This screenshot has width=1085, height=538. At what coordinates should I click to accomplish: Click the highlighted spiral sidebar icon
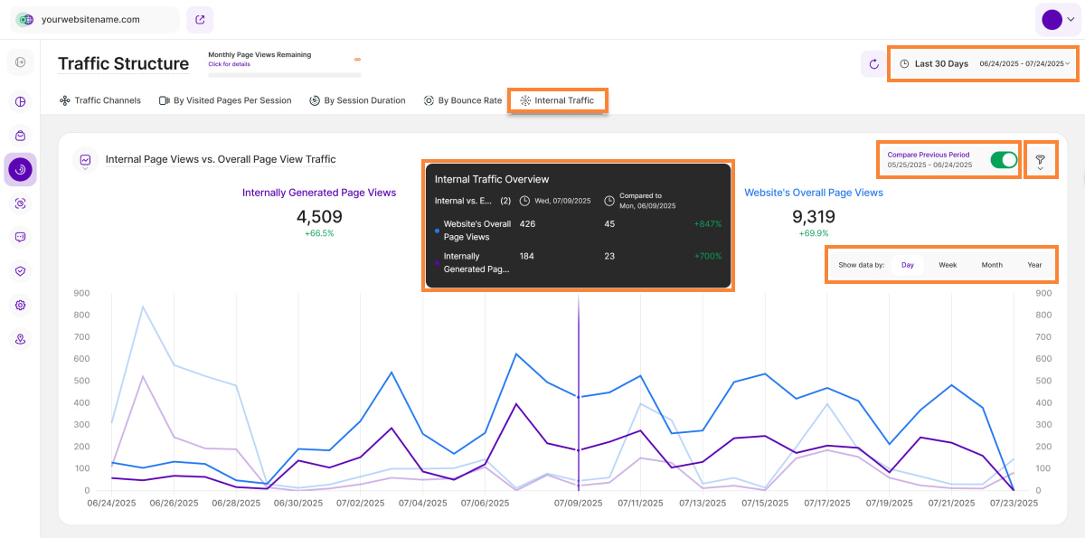tap(21, 169)
